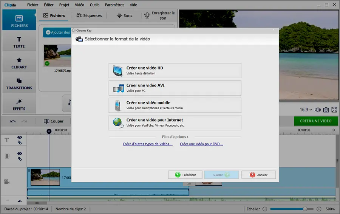Click the overlay film strip track icon
340x214 pixels.
(x=7, y=156)
